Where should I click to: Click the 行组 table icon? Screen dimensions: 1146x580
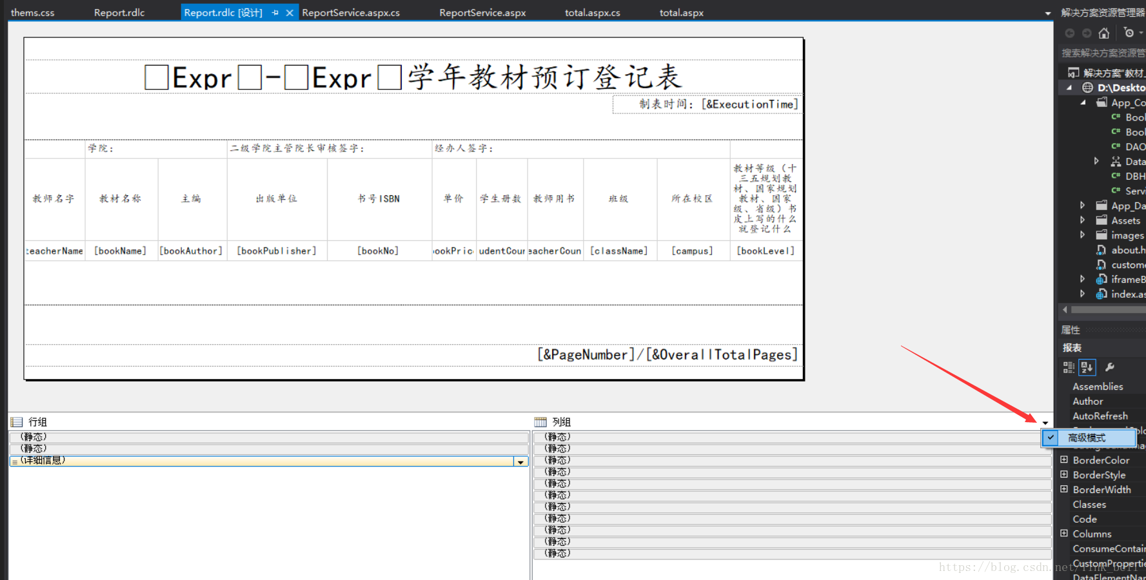(x=17, y=422)
